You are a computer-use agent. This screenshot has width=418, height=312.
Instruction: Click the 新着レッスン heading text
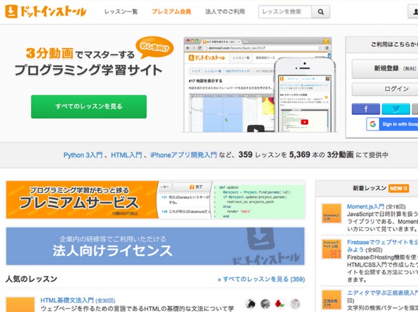(369, 188)
